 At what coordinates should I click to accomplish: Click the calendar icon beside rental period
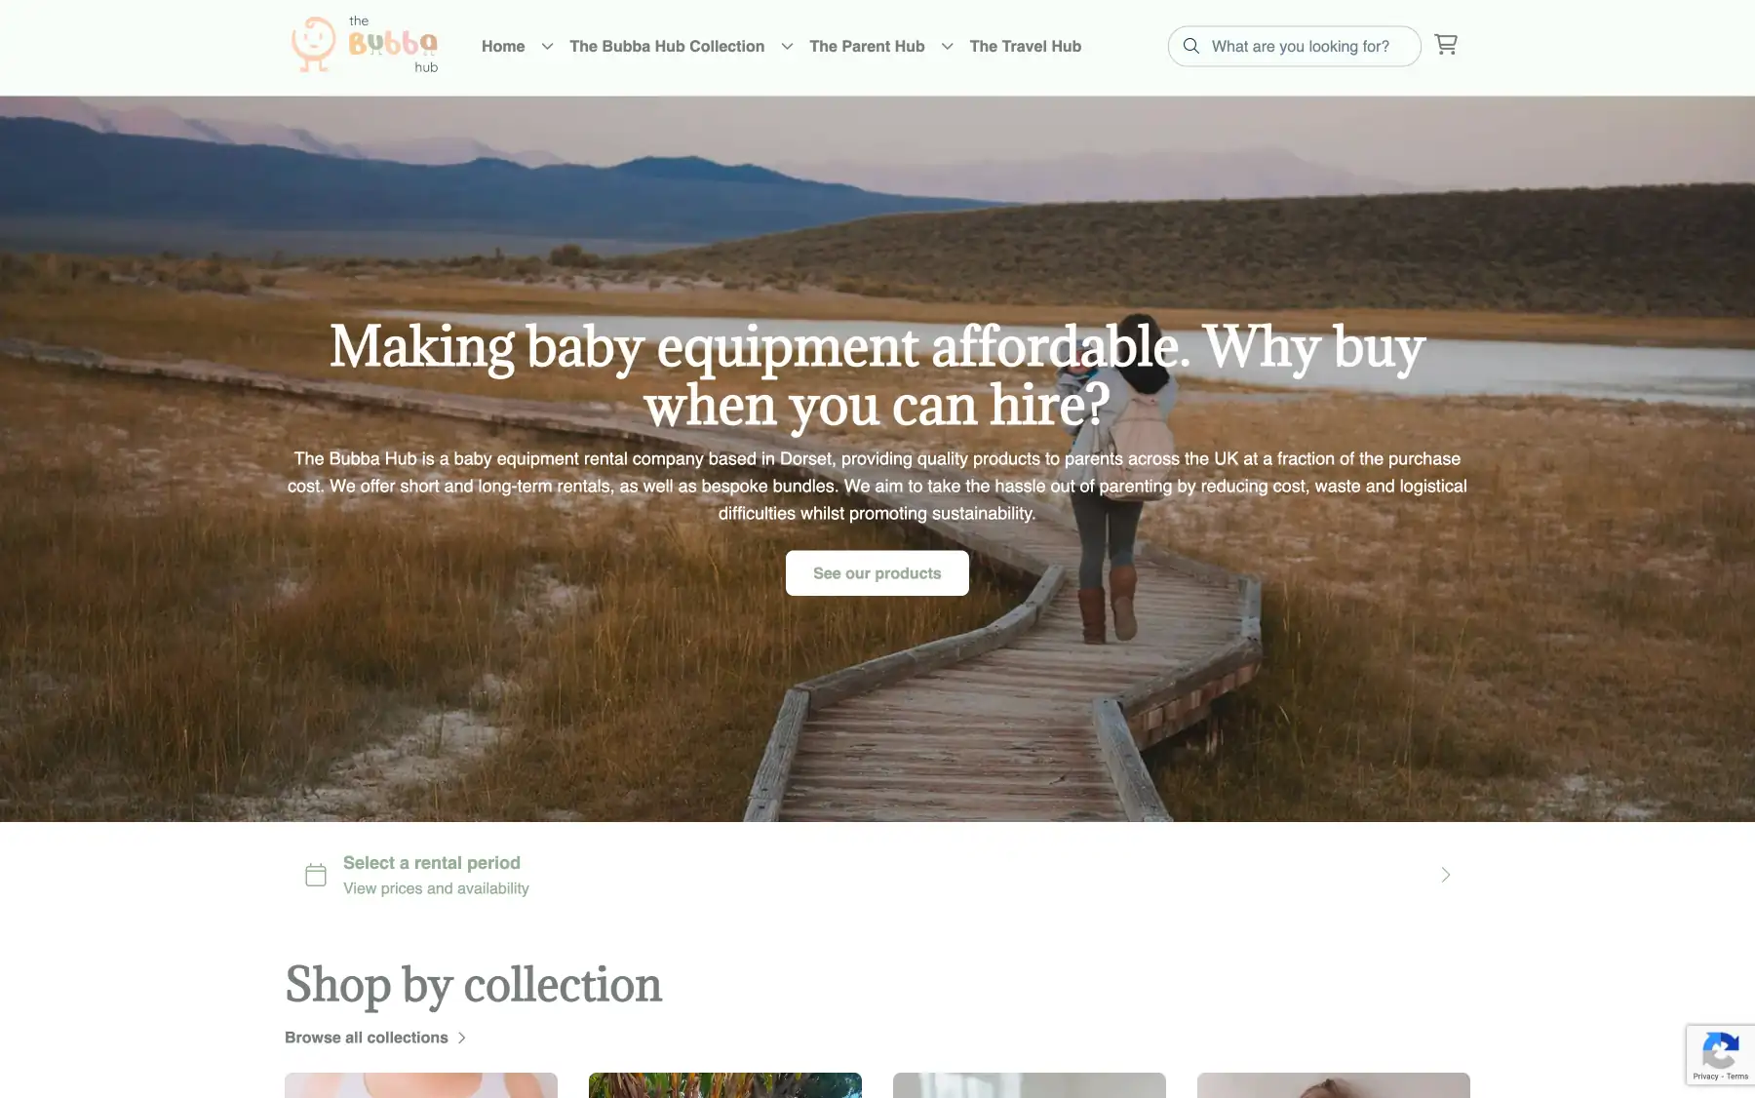pyautogui.click(x=316, y=875)
